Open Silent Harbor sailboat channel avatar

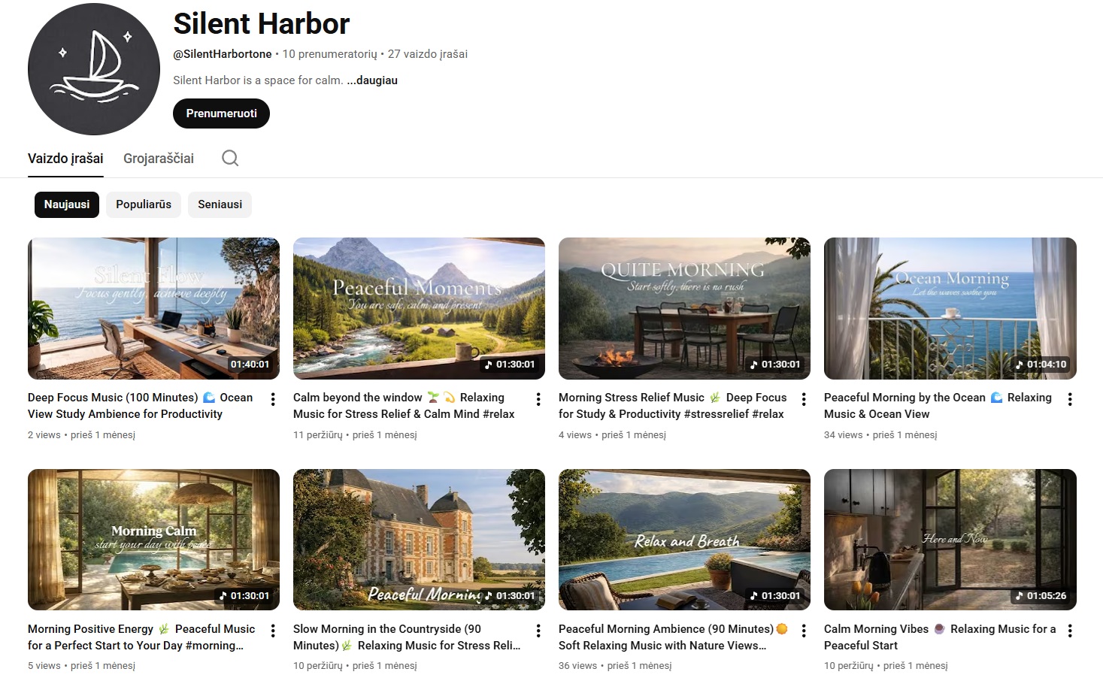tap(94, 69)
